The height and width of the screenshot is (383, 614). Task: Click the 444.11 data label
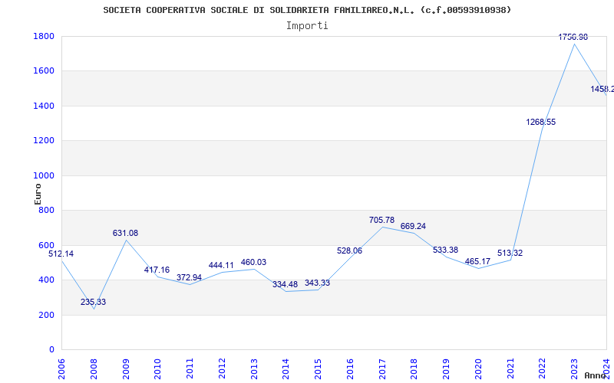[221, 265]
